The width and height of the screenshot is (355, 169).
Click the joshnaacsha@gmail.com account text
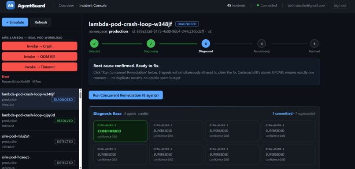pyautogui.click(x=307, y=5)
